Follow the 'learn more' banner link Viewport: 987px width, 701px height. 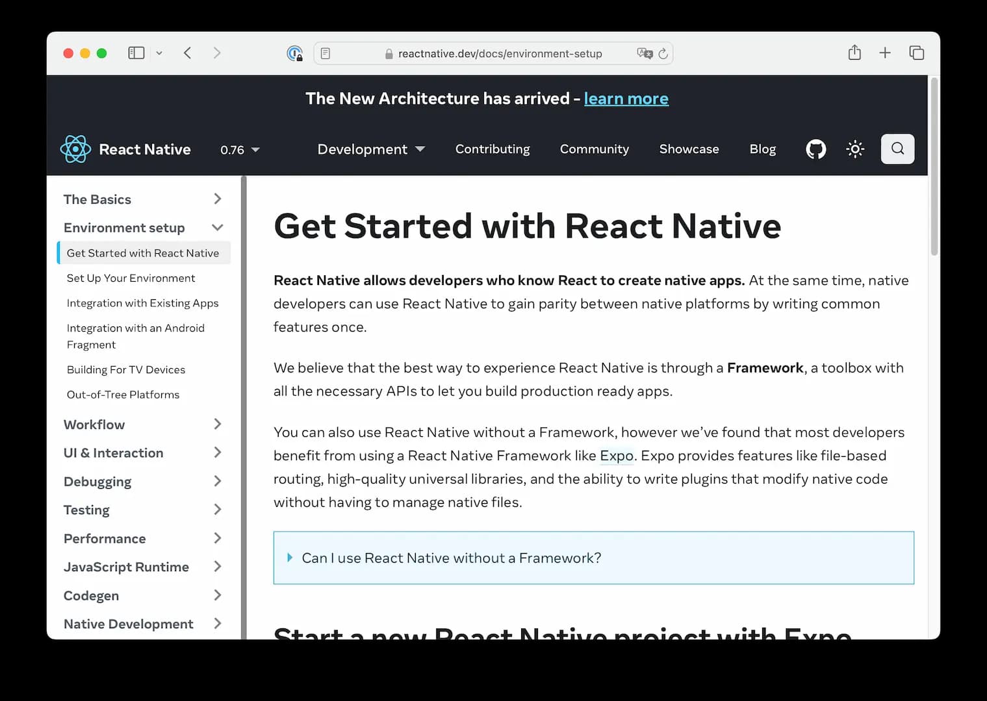coord(626,98)
